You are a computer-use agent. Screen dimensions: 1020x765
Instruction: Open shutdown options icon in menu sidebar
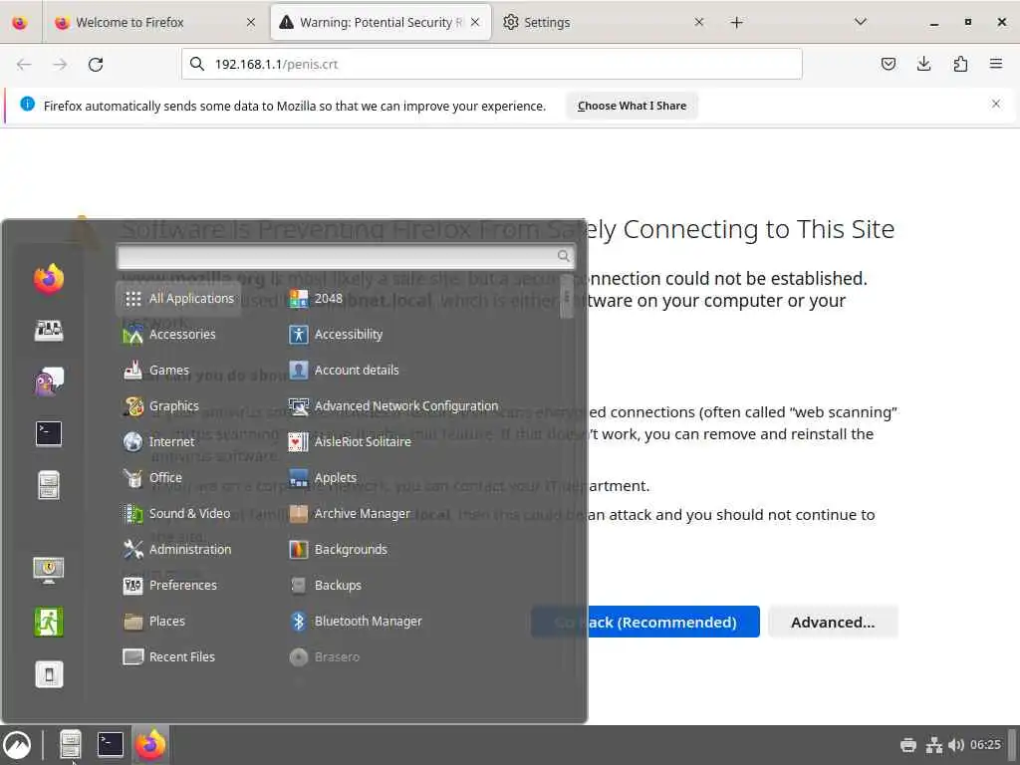(x=49, y=674)
